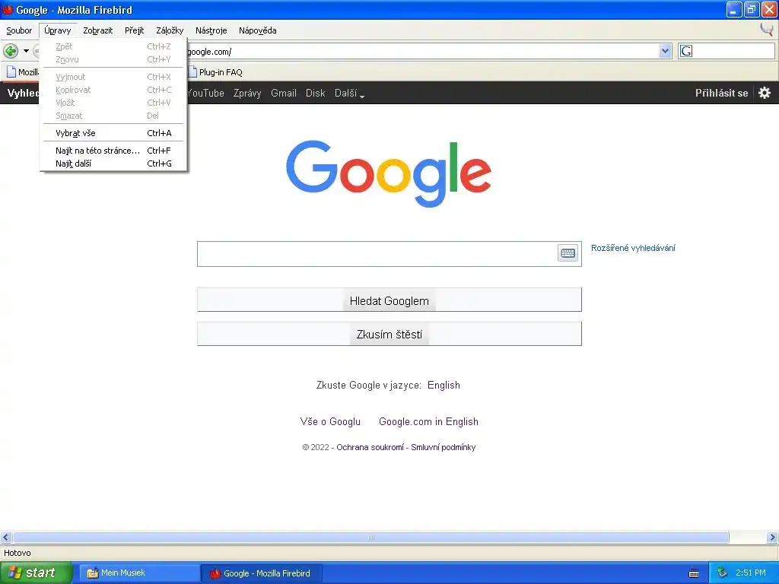Open Disk link in top bar

point(315,93)
